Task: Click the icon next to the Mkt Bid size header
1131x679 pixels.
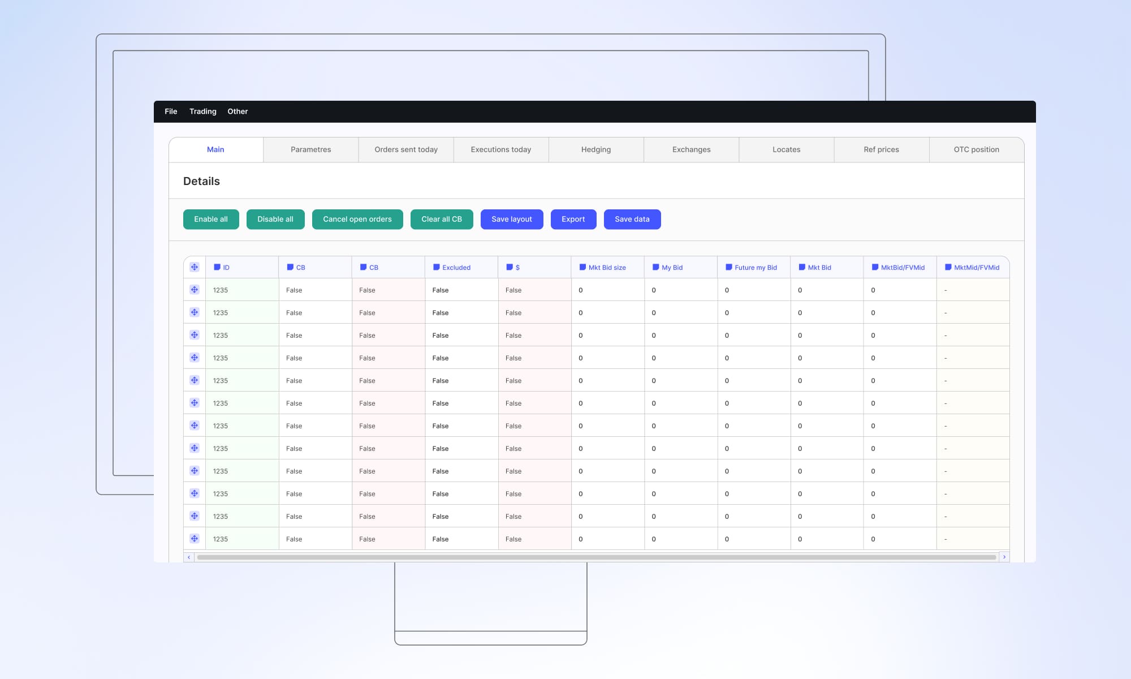Action: 582,267
